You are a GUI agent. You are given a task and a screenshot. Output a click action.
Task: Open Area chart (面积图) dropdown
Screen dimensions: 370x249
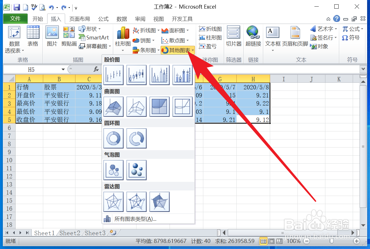tap(175, 30)
